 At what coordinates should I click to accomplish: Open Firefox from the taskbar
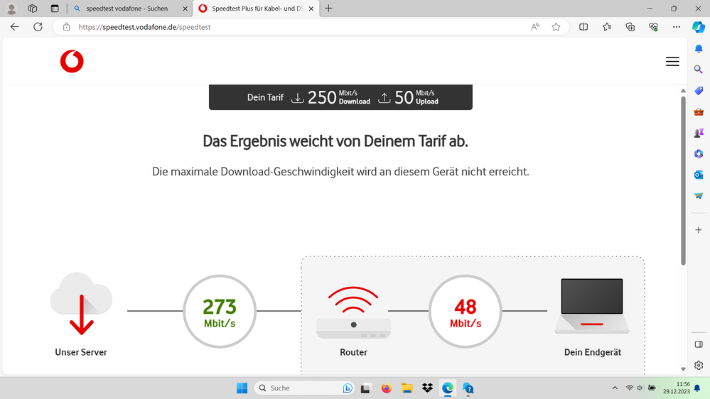(x=386, y=388)
